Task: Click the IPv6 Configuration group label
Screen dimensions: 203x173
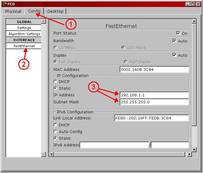Action: click(x=75, y=112)
